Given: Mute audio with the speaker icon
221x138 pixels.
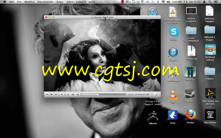Looking at the screenshot, I should pos(136,94).
